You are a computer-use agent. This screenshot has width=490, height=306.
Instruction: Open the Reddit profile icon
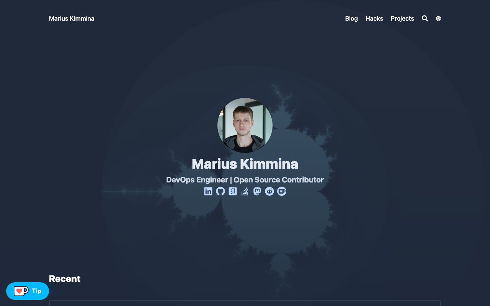coord(269,191)
